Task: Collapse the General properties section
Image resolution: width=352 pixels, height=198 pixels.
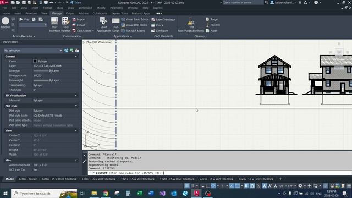Action: [x=76, y=56]
